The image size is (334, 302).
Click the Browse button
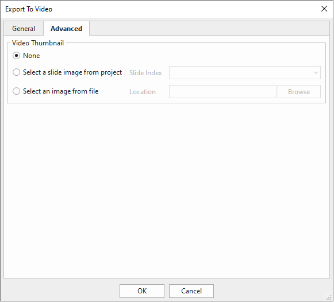pyautogui.click(x=299, y=92)
